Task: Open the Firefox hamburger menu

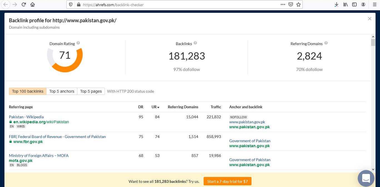Action: 374,4
